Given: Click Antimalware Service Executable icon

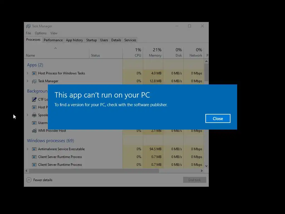Looking at the screenshot, I should [34, 149].
